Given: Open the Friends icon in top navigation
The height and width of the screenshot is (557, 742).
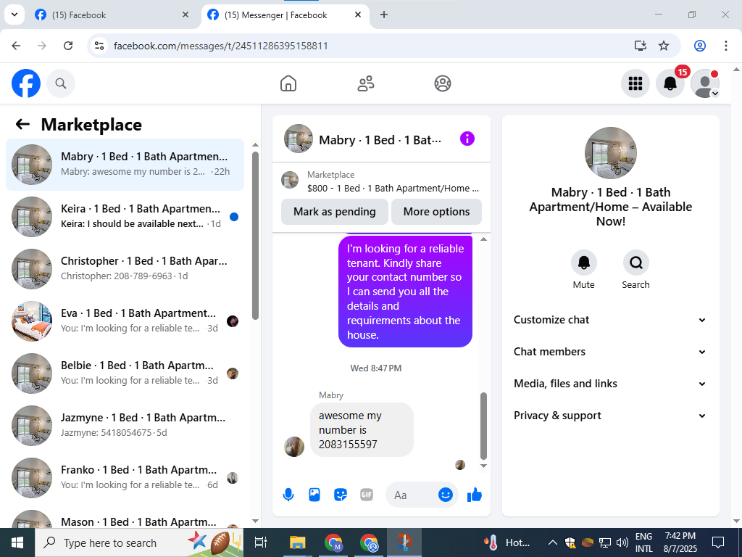Looking at the screenshot, I should [x=365, y=83].
